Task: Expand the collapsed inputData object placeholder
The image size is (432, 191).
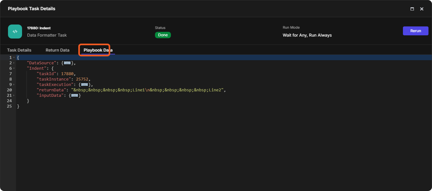Action: click(x=75, y=95)
